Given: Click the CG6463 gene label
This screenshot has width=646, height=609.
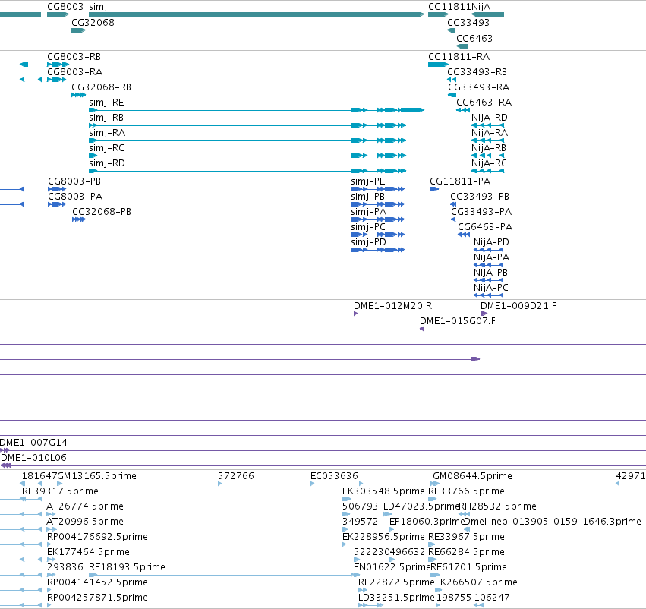Looking at the screenshot, I should pyautogui.click(x=474, y=38).
